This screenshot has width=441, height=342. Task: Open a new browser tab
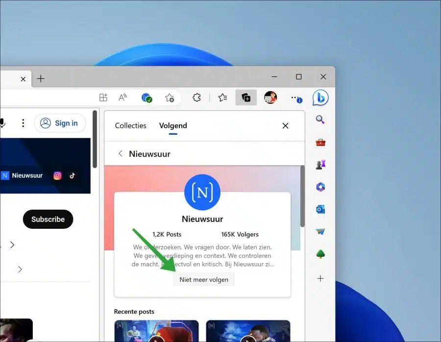(41, 78)
